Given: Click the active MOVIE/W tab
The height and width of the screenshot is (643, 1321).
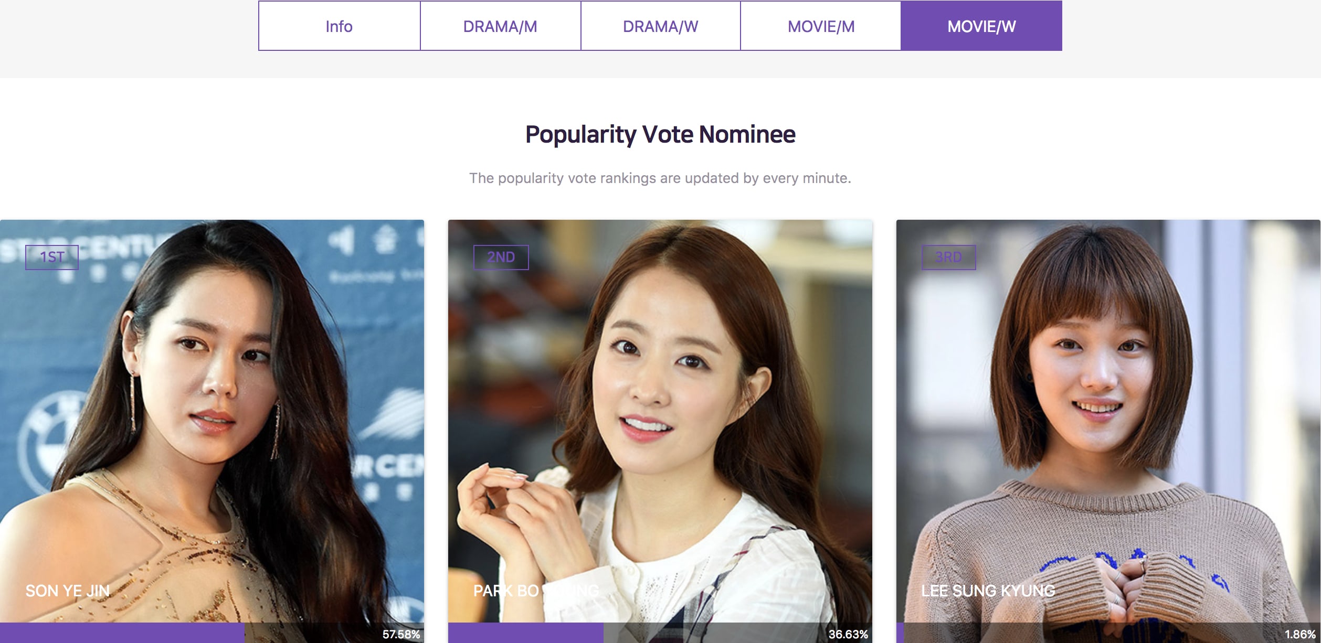Looking at the screenshot, I should 981,26.
